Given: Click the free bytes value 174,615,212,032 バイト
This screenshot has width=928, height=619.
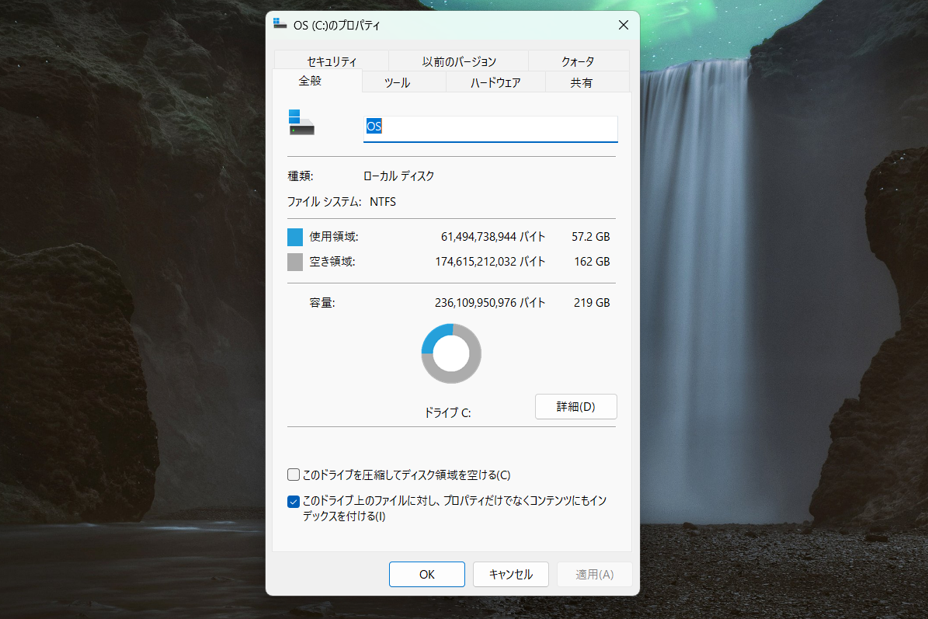Looking at the screenshot, I should 490,262.
